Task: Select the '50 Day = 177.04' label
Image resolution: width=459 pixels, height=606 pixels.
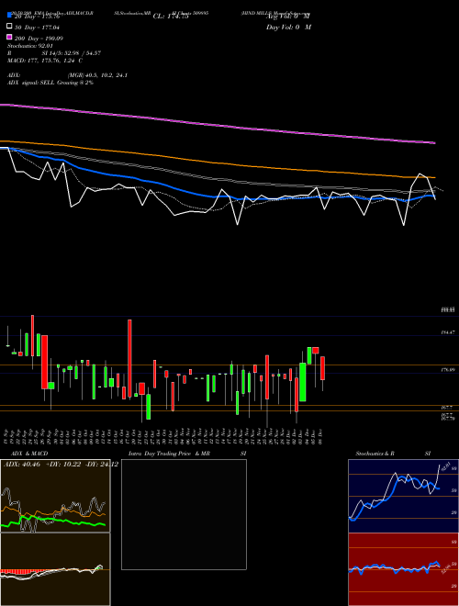Action: coord(37,27)
